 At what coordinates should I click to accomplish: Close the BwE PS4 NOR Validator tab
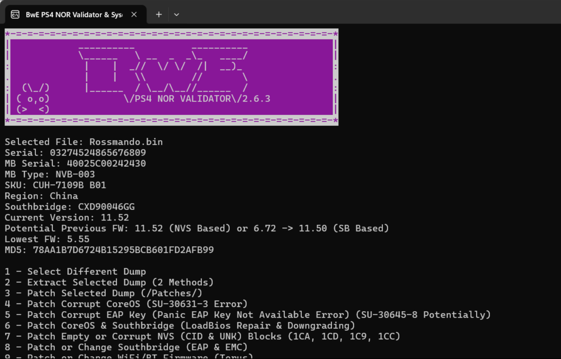pos(134,15)
